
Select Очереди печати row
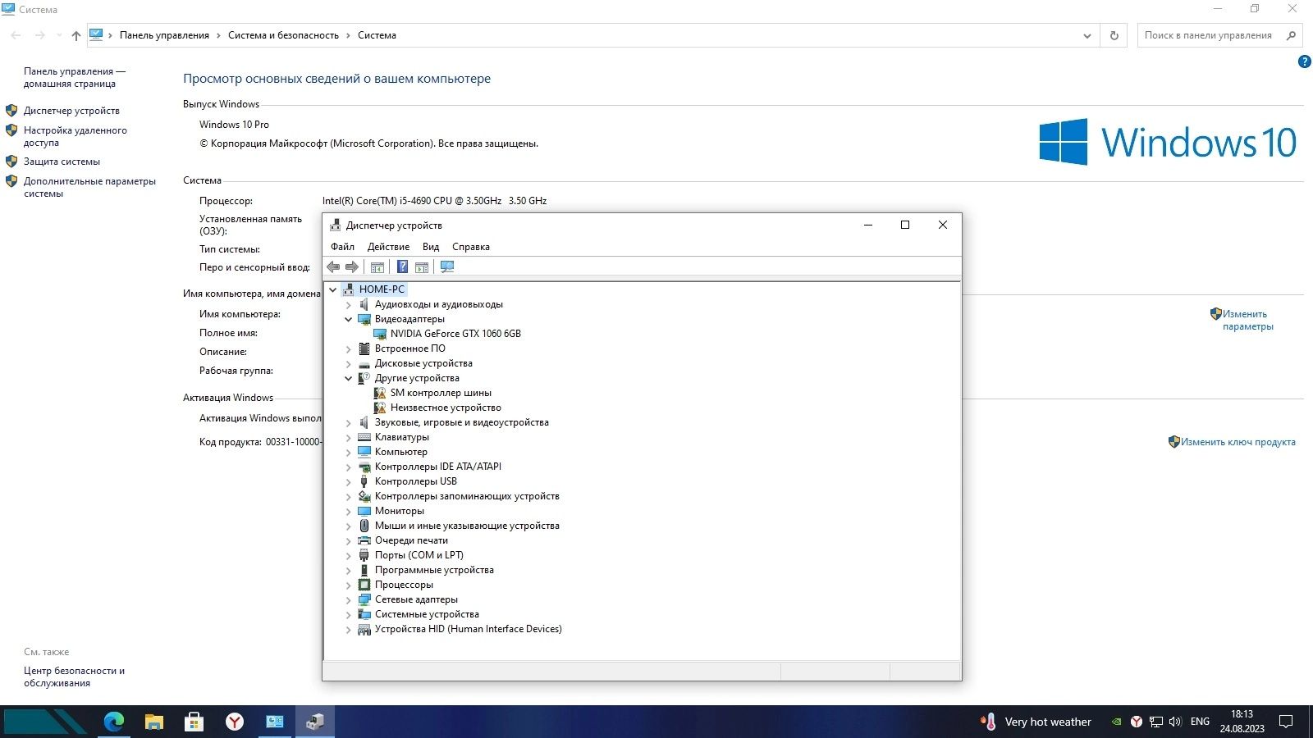click(411, 540)
